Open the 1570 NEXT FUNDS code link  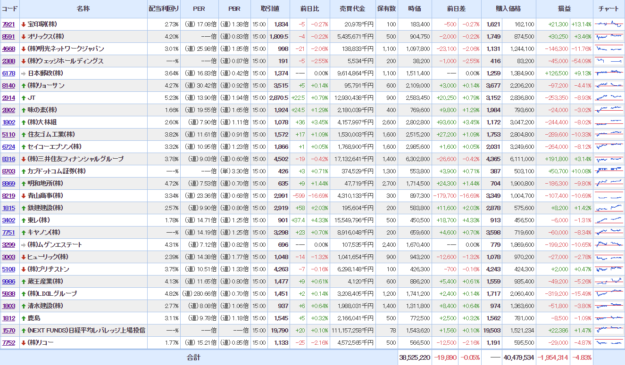click(x=8, y=330)
